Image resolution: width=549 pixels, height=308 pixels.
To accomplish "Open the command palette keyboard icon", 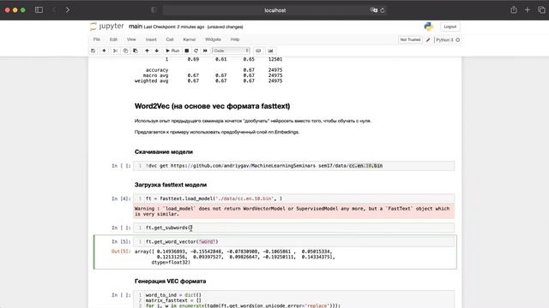I will [x=258, y=50].
